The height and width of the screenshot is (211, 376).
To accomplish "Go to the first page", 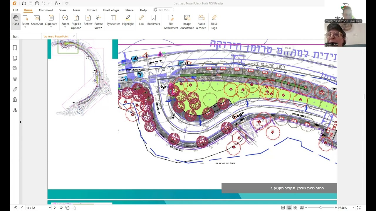I will click(15, 208).
